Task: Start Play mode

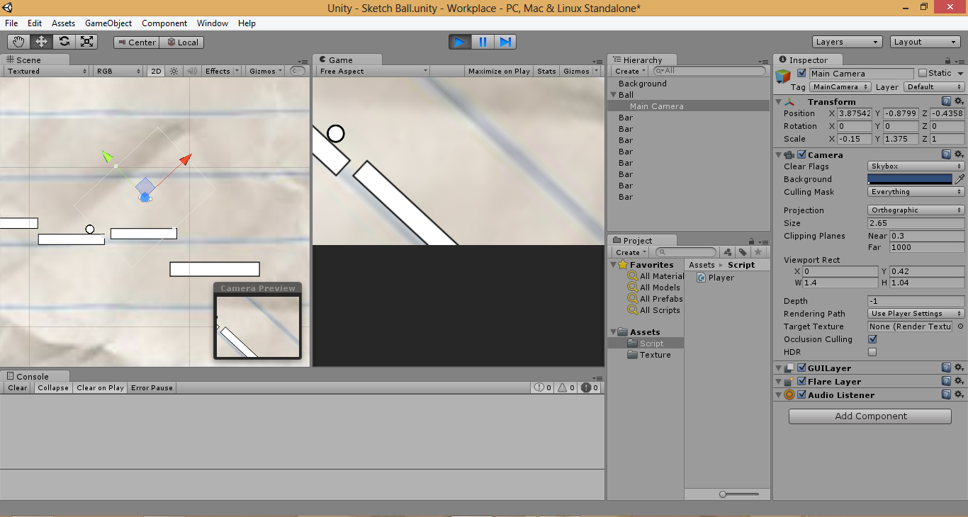Action: [x=460, y=42]
